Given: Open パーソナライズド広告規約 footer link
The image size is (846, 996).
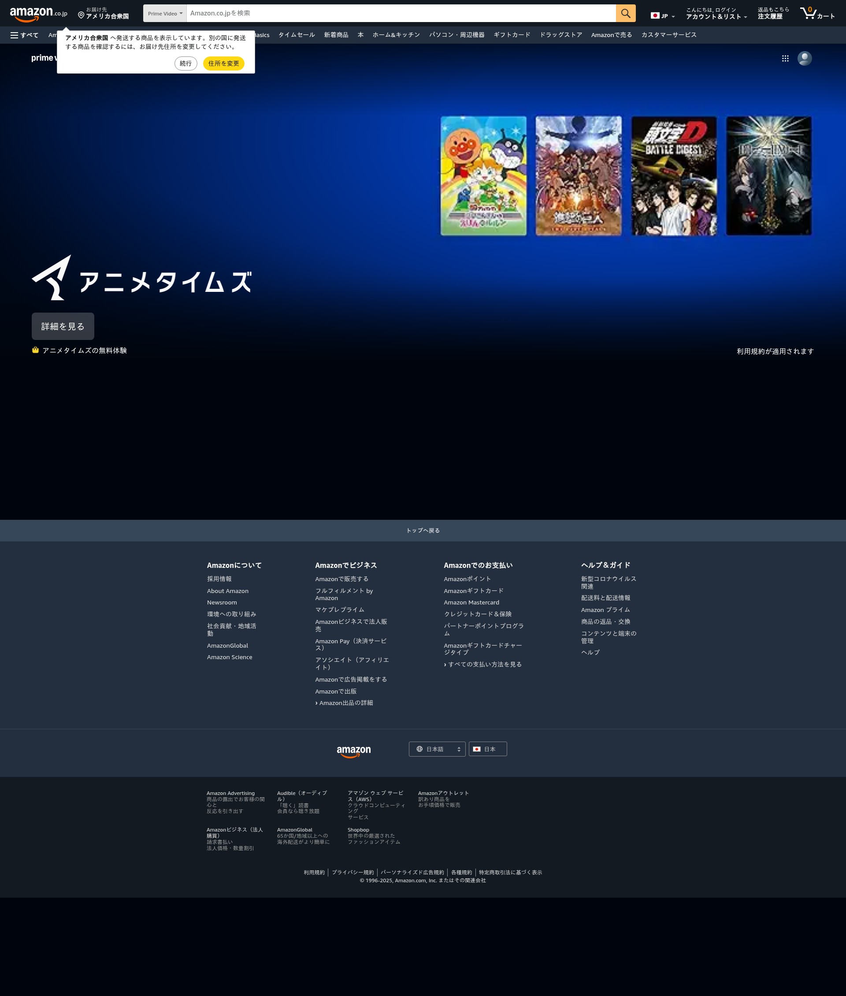Looking at the screenshot, I should coord(412,872).
